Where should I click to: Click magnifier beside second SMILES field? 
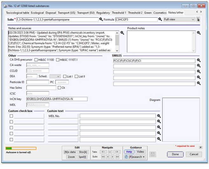pyautogui.click(x=199, y=66)
